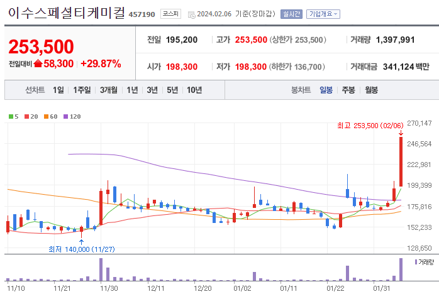
Task: Click the 전일 value 195,200
Action: 182,40
